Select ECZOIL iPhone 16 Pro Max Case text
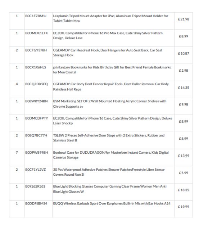 108,36
